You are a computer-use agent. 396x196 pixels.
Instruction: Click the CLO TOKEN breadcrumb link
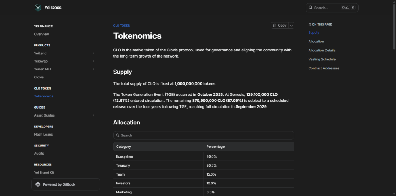[122, 26]
